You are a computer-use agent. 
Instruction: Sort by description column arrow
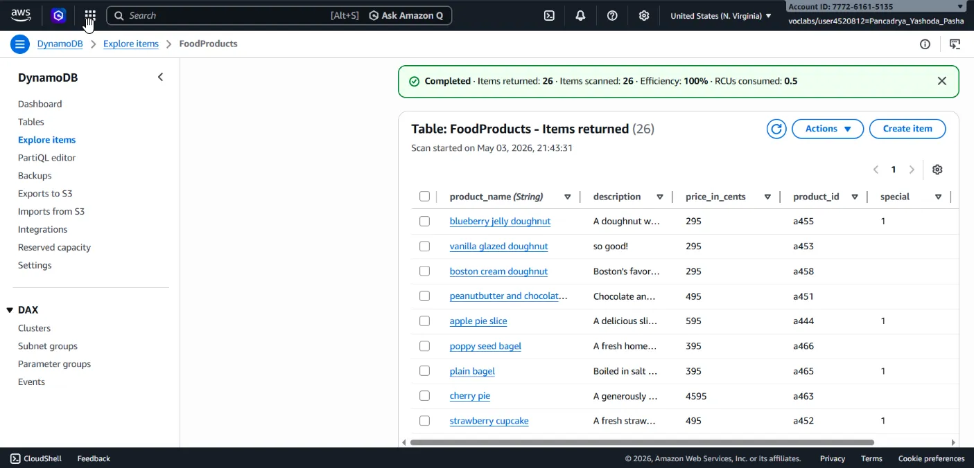point(659,197)
